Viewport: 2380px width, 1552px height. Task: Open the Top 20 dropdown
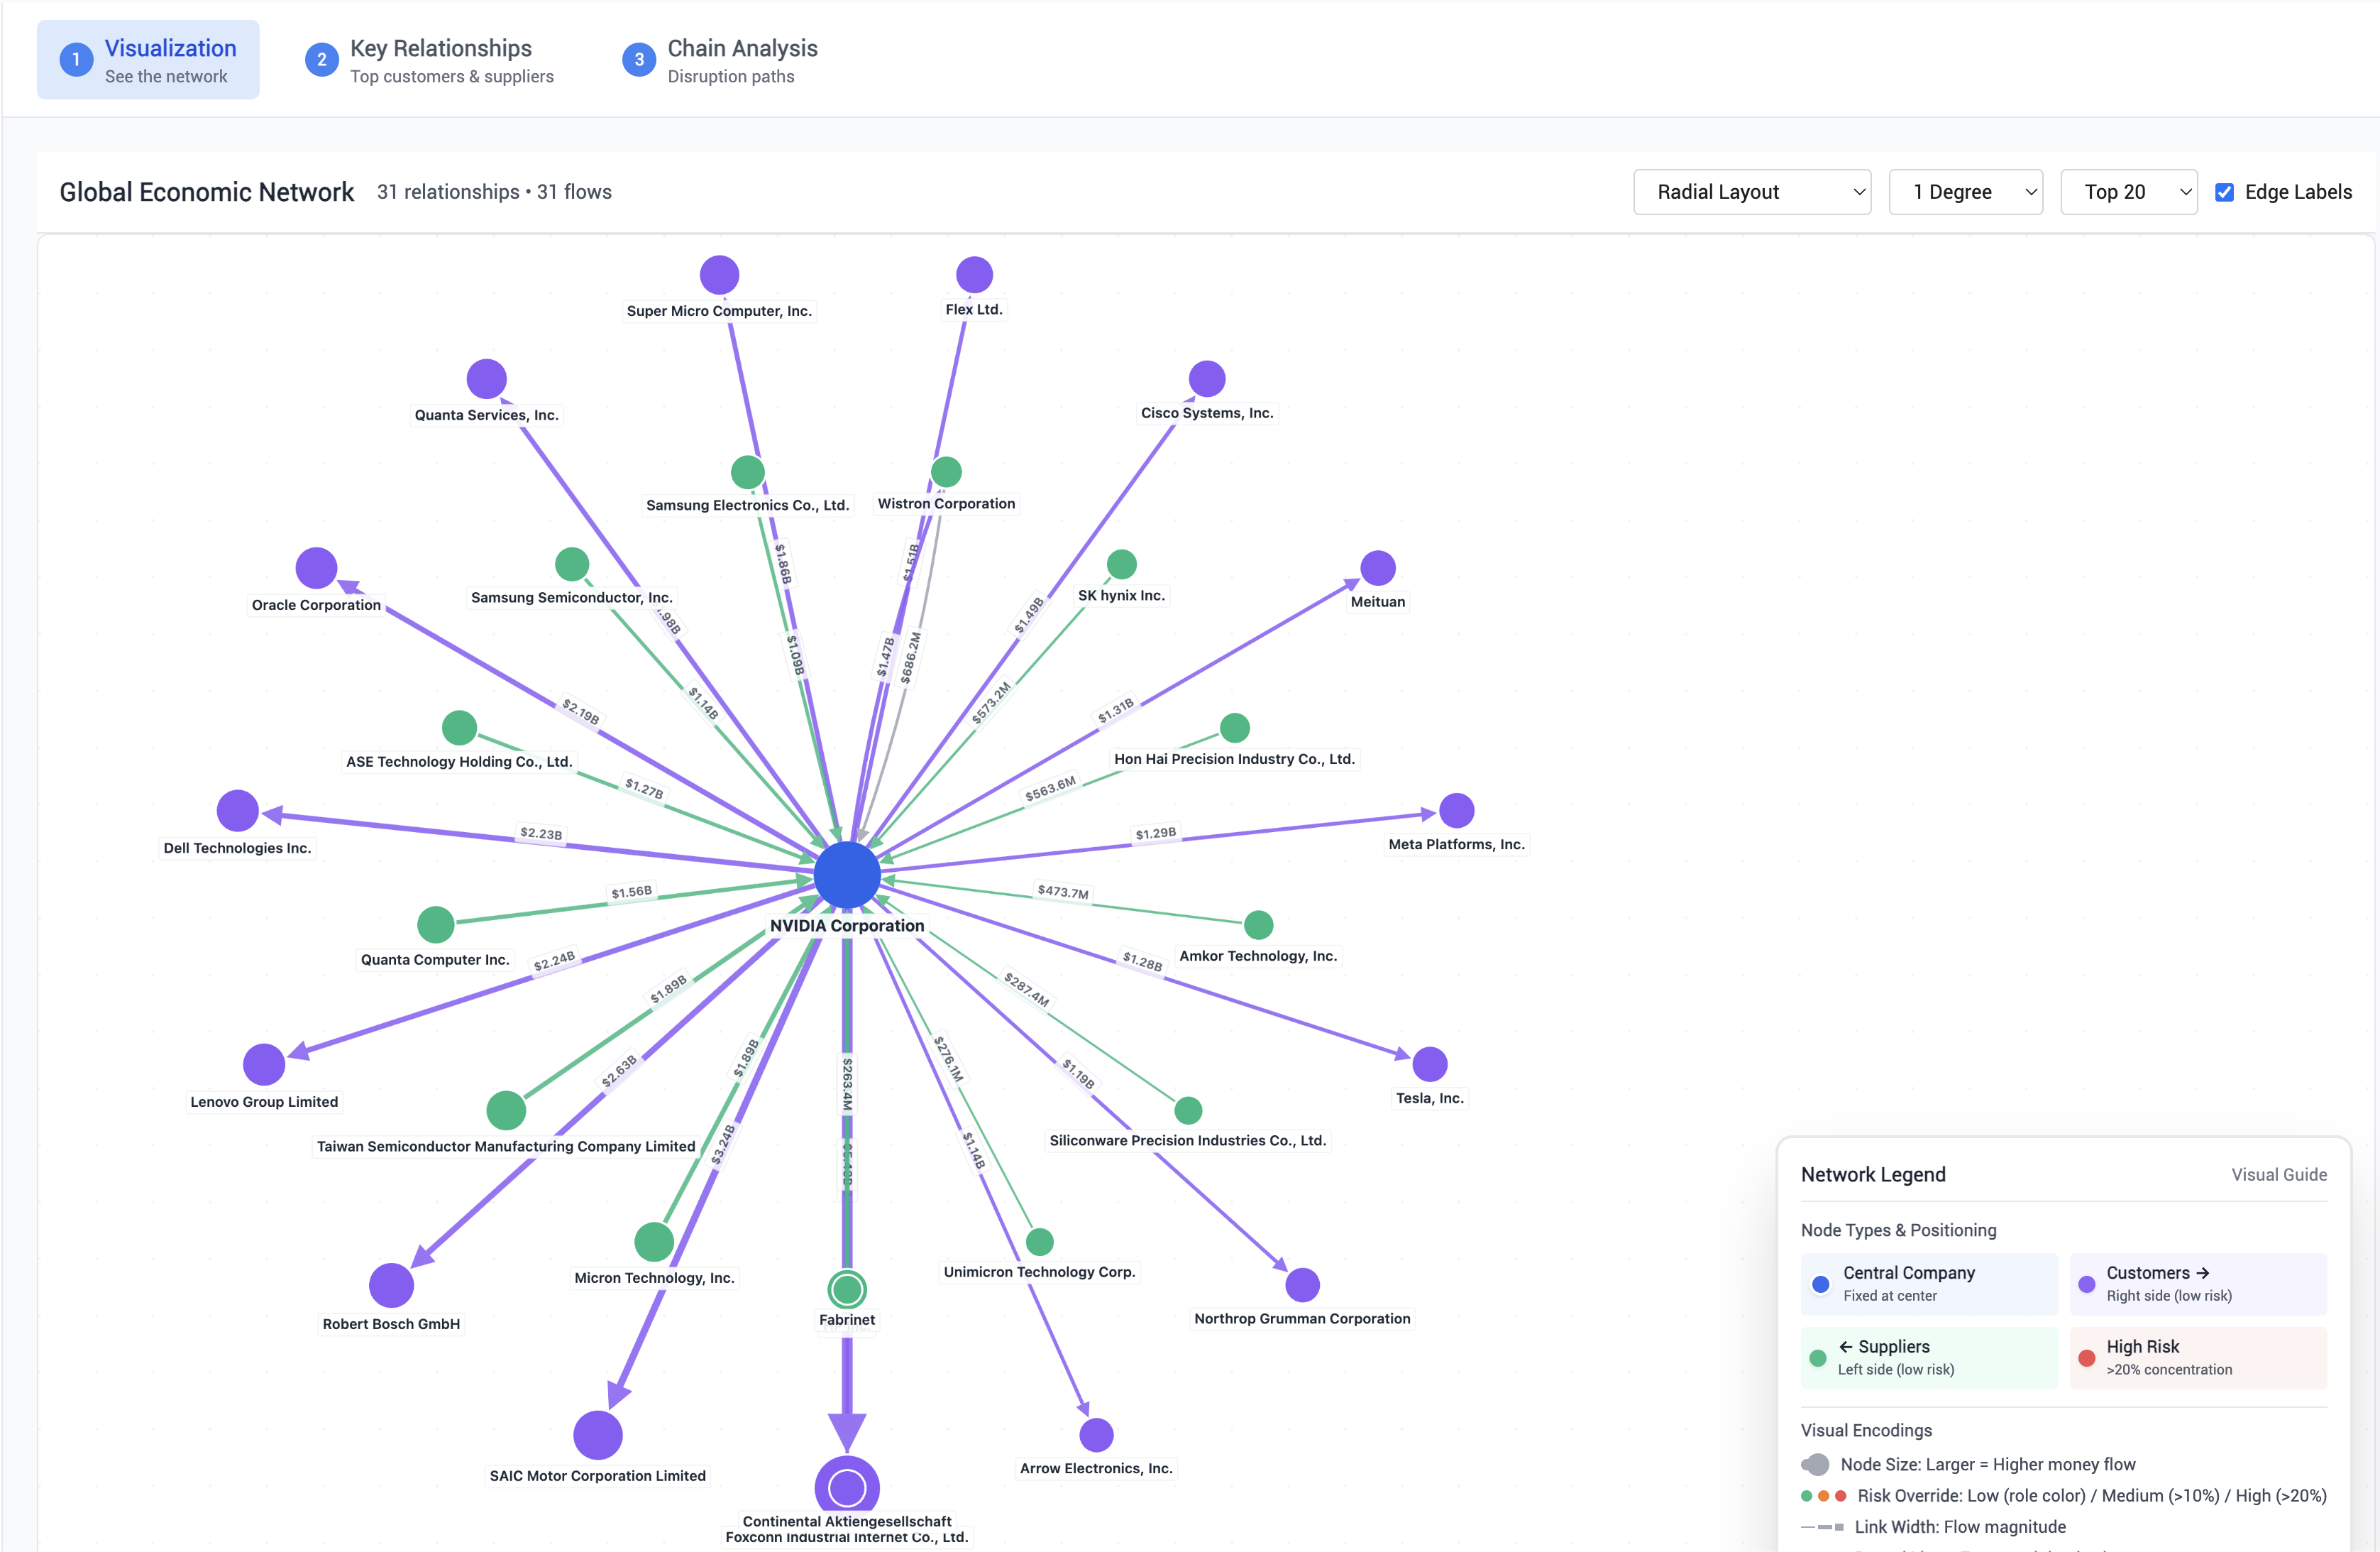coord(2128,191)
